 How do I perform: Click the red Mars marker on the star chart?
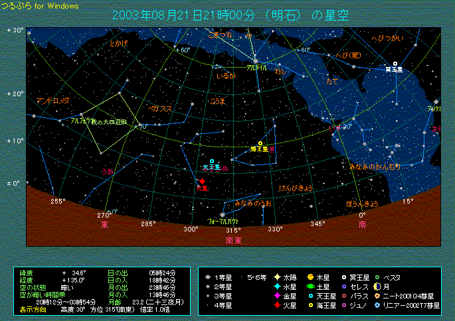point(202,180)
